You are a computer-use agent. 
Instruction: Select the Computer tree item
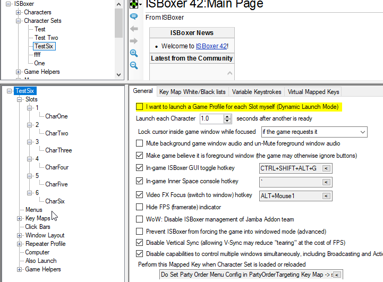37,252
